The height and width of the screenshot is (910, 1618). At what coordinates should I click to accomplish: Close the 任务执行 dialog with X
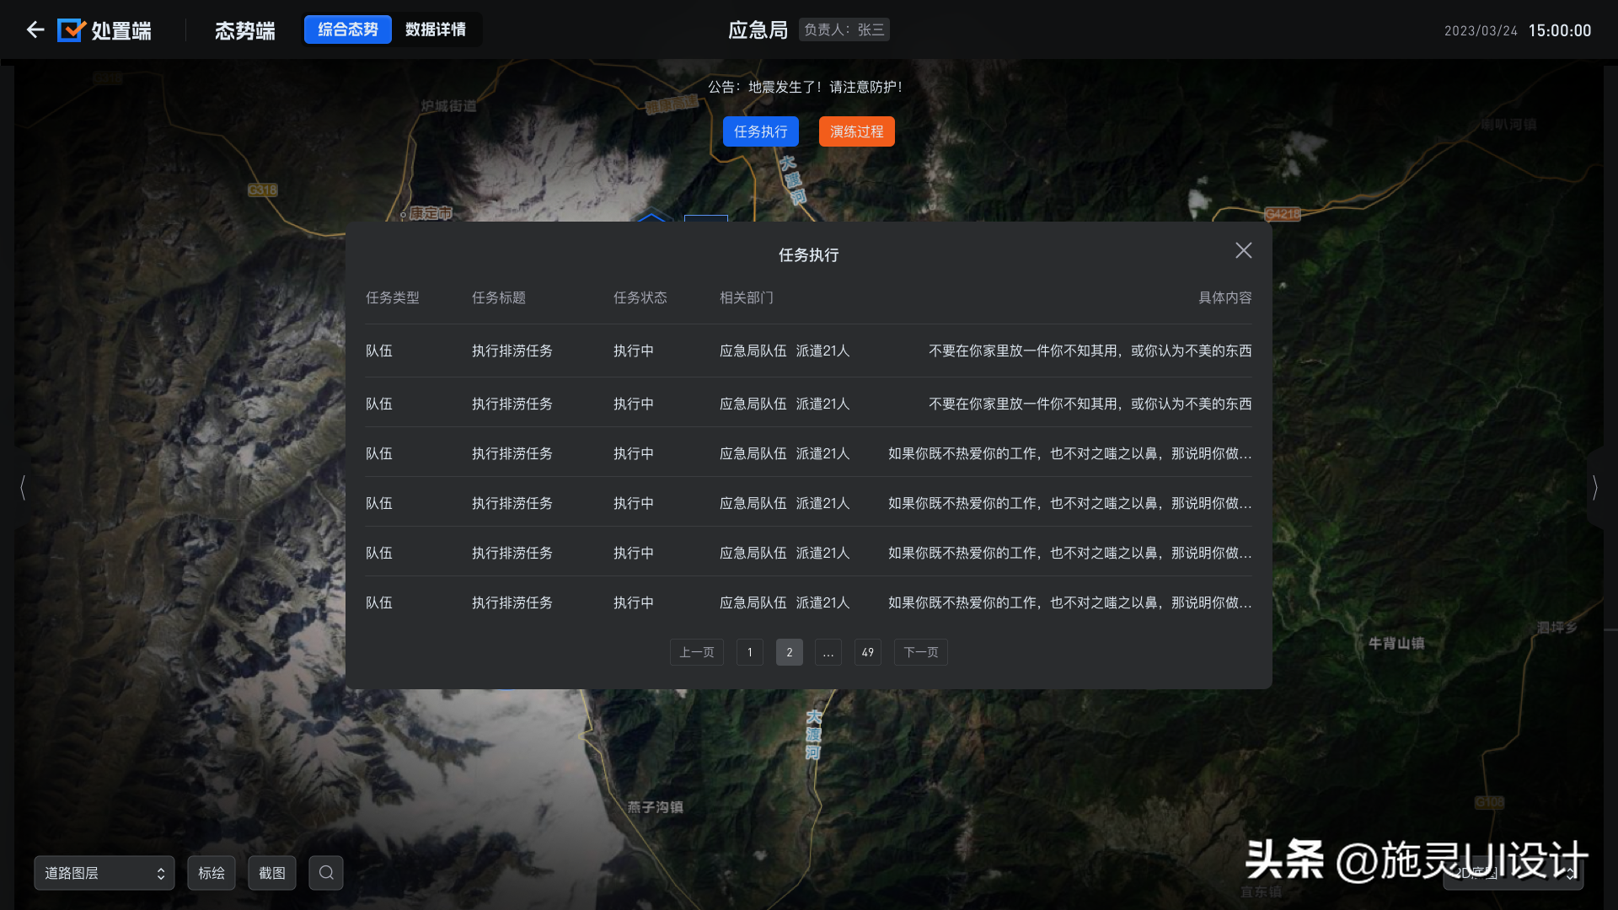tap(1243, 250)
